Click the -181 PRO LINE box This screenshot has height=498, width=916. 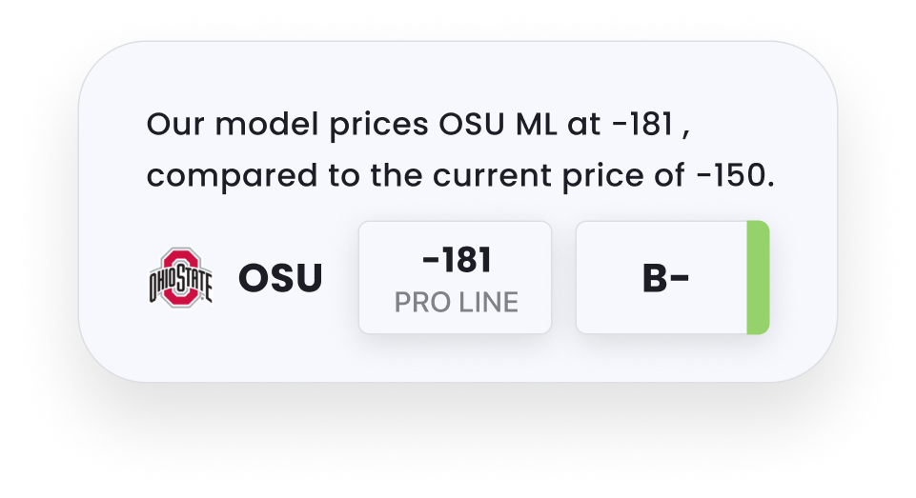click(x=455, y=278)
